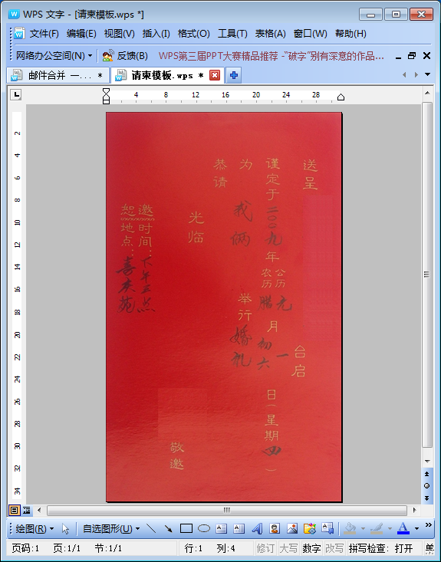Screen dimensions: 441x562
Task: Open the font color dropdown arrow
Action: point(416,529)
